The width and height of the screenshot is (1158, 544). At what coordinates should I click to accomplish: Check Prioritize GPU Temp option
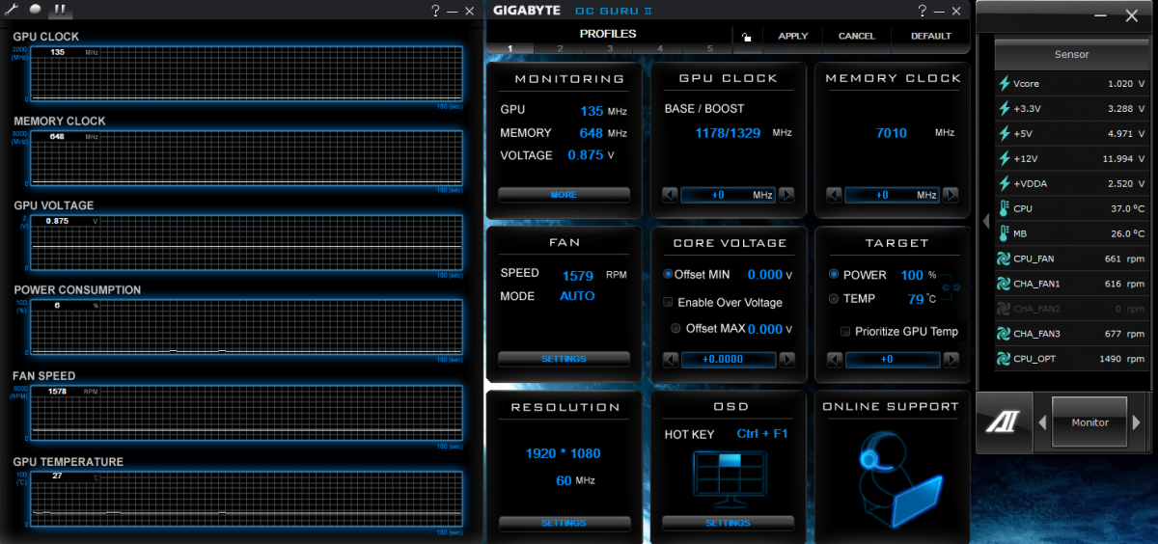click(846, 331)
